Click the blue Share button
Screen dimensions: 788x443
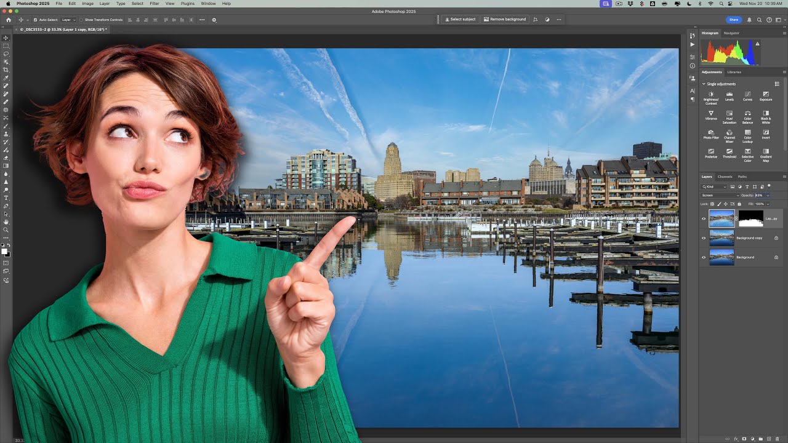[x=734, y=20]
